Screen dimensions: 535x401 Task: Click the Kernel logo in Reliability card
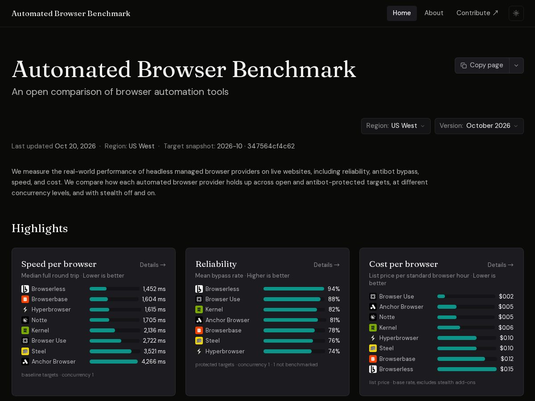pos(199,310)
